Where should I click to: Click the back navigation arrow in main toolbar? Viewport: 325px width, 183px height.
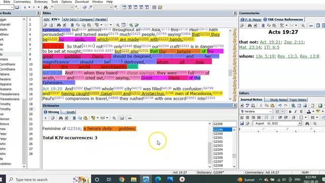coord(25,7)
